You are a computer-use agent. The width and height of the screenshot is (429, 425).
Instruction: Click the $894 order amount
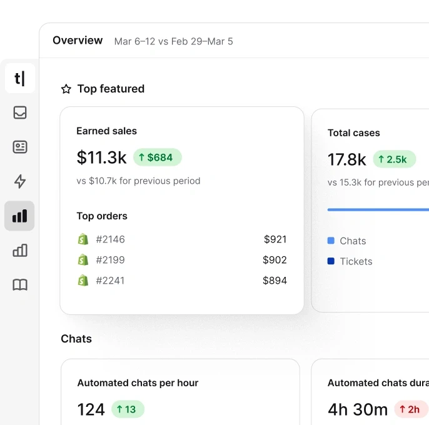275,281
